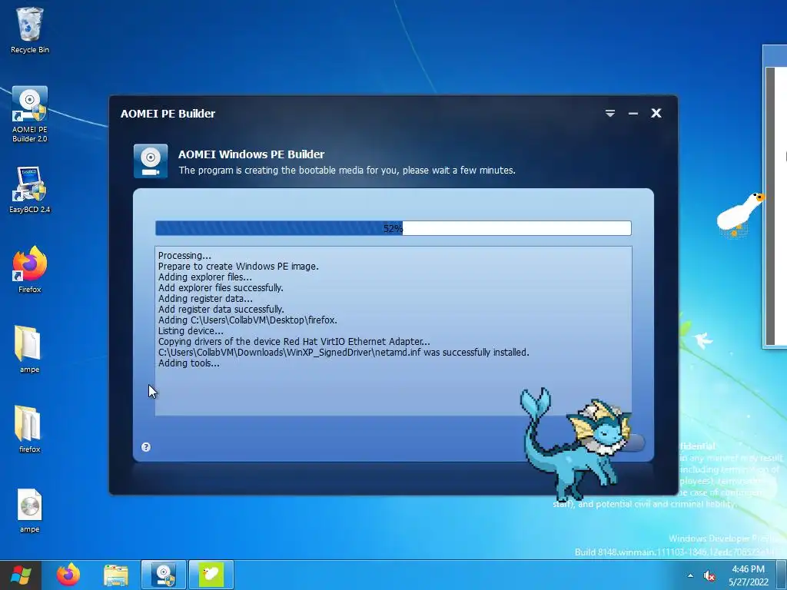787x590 pixels.
Task: Click the 52% progress bar
Action: coord(393,228)
